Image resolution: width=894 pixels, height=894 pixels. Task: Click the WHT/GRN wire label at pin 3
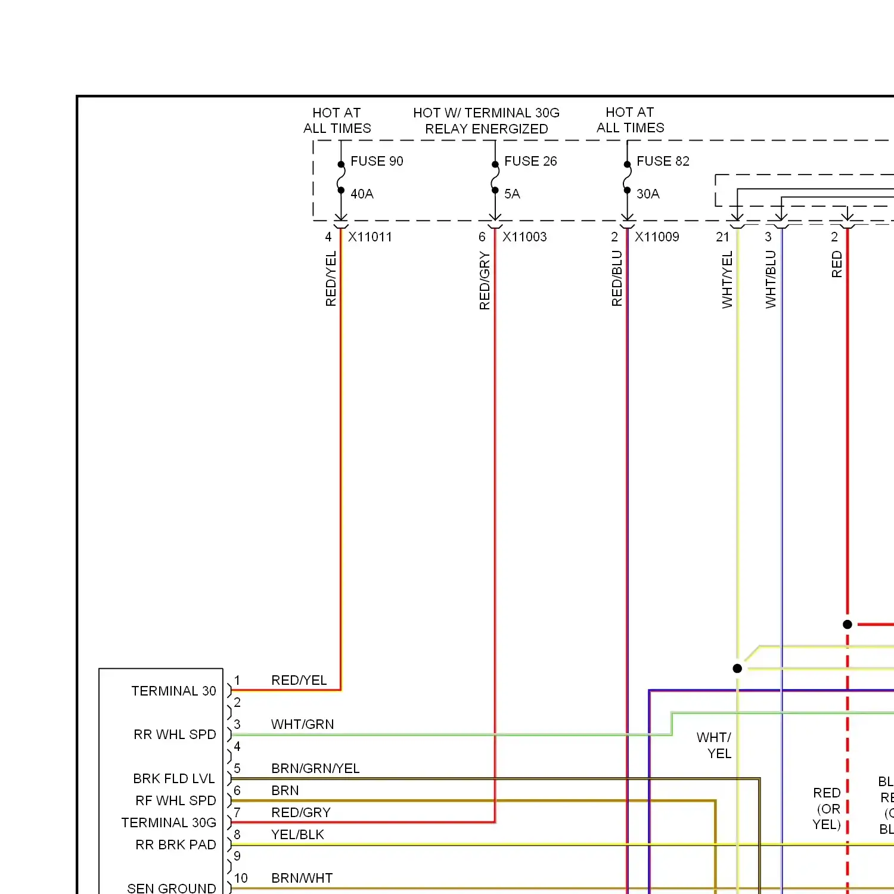point(303,725)
